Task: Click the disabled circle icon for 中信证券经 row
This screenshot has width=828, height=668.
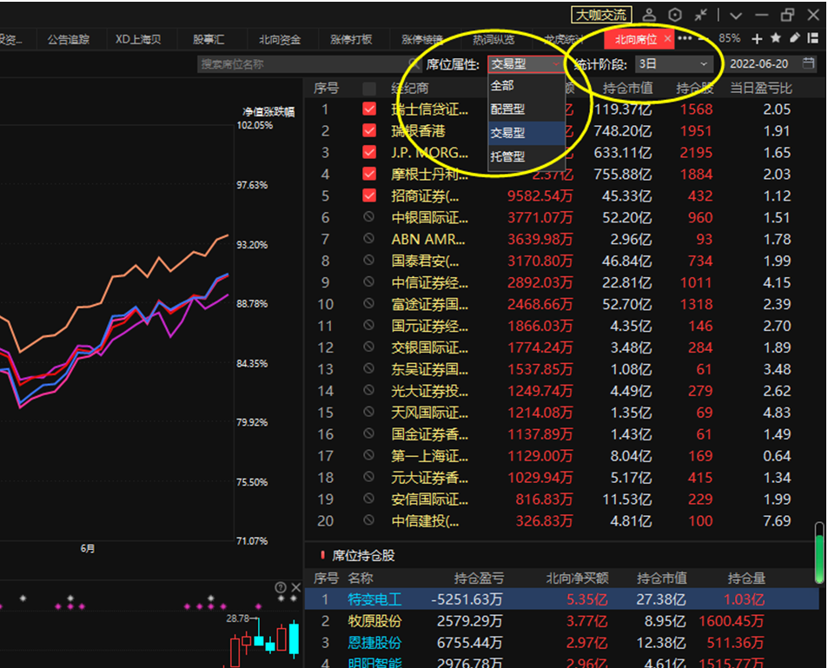Action: point(369,282)
